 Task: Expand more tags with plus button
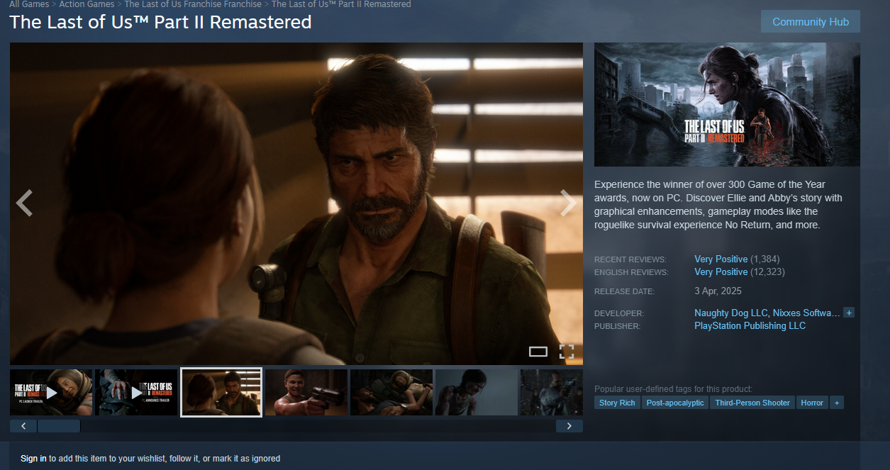click(837, 403)
